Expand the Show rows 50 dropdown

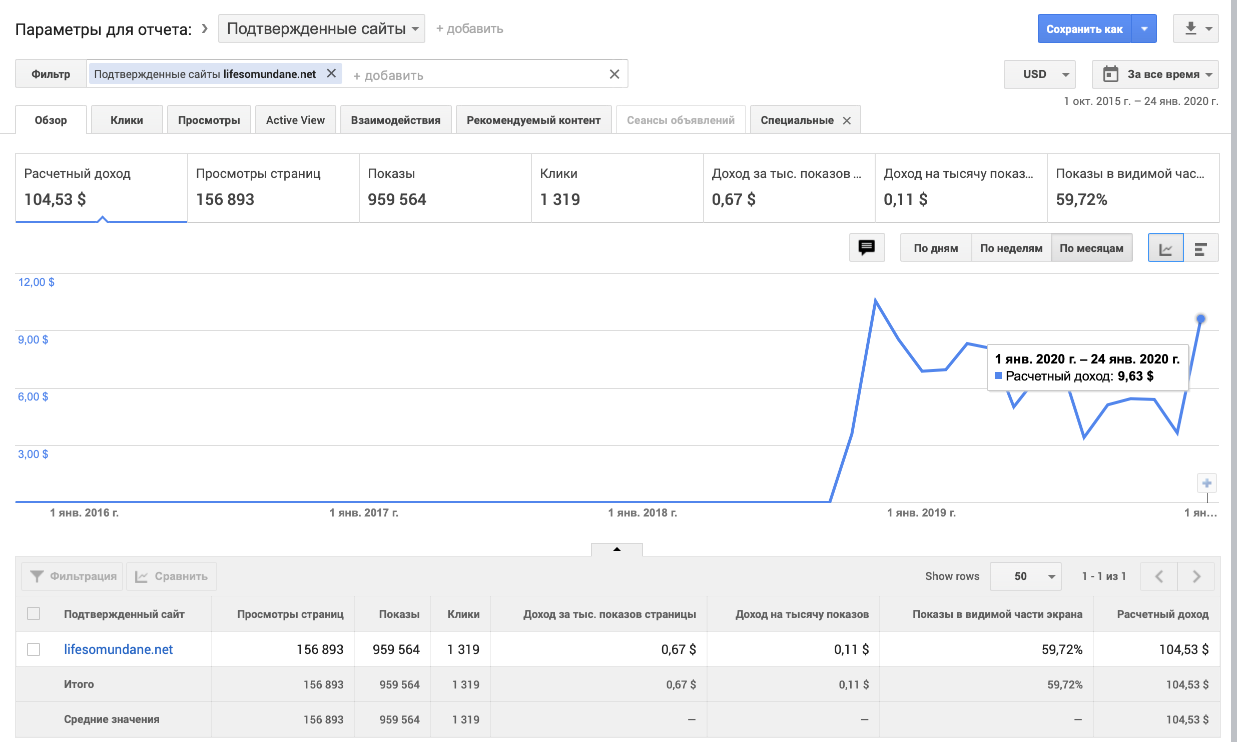[x=1025, y=576]
